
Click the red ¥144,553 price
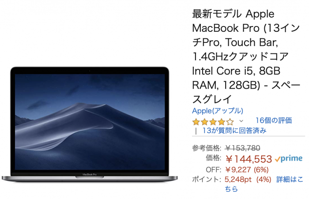[x=249, y=159]
